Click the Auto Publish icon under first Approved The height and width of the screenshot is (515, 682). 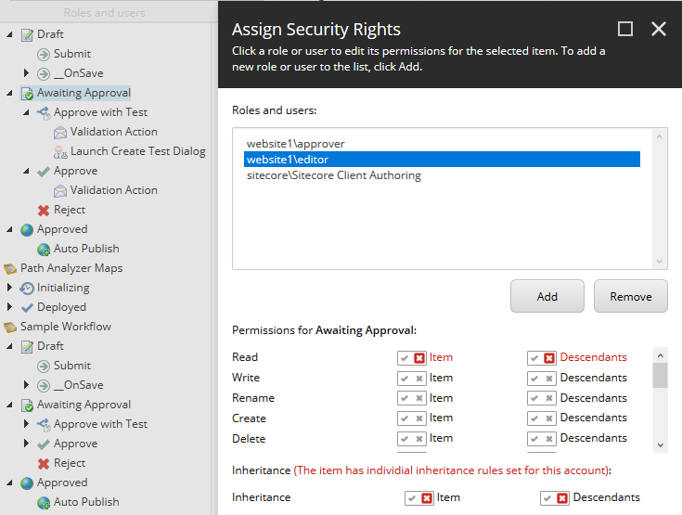[x=44, y=249]
